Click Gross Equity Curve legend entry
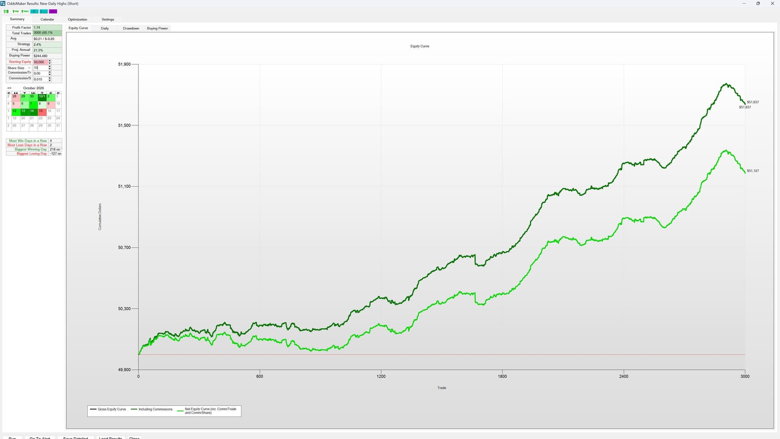780x439 pixels. pyautogui.click(x=108, y=409)
